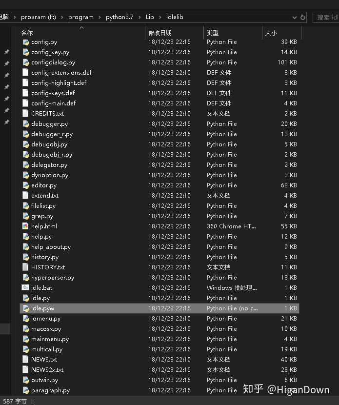Sort by the 名称 column header
The width and height of the screenshot is (339, 405).
click(x=27, y=33)
